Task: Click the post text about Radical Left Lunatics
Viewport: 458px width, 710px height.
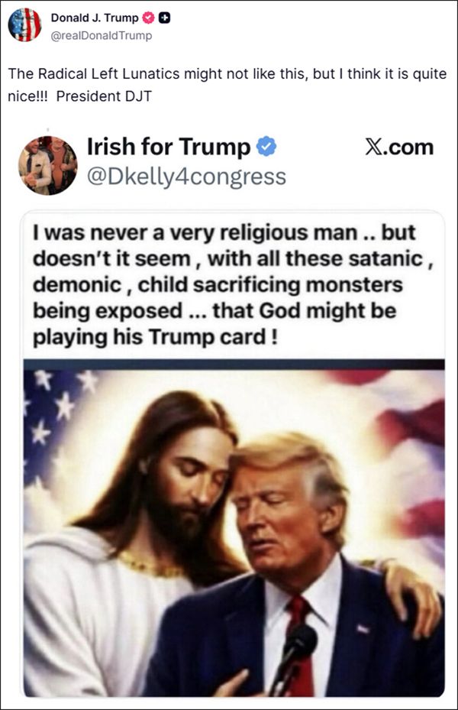Action: pyautogui.click(x=227, y=85)
